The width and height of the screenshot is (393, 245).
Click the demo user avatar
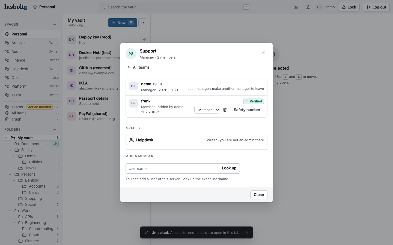pos(319,7)
